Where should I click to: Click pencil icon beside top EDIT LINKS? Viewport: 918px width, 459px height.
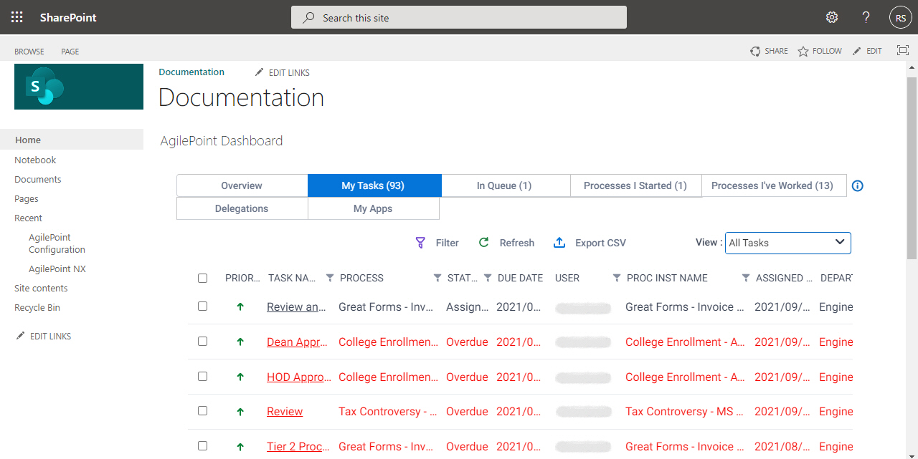[x=260, y=72]
